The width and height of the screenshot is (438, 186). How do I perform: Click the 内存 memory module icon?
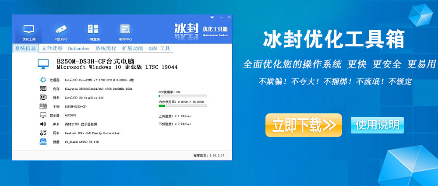[x=43, y=89]
